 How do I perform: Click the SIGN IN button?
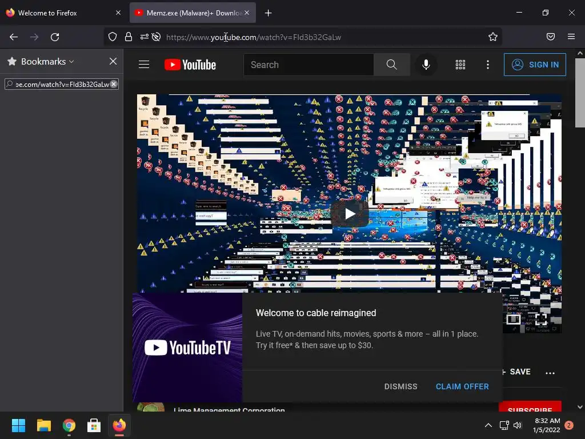point(535,65)
